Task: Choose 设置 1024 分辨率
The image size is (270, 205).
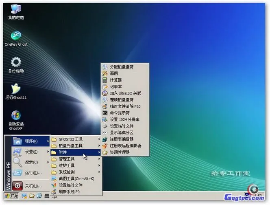Action: tap(125, 119)
